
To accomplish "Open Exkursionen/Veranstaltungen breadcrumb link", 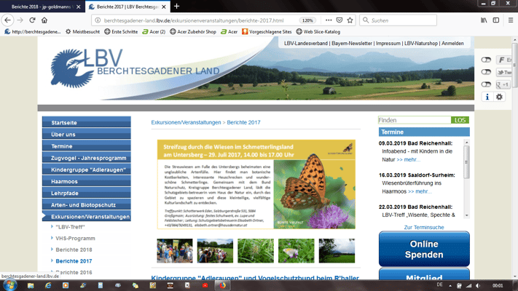I will (186, 122).
